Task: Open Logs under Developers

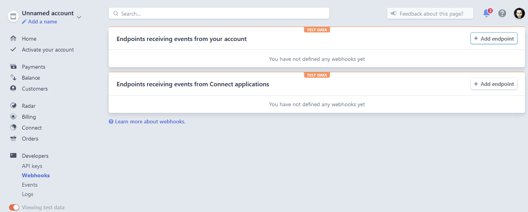Action: click(x=27, y=194)
